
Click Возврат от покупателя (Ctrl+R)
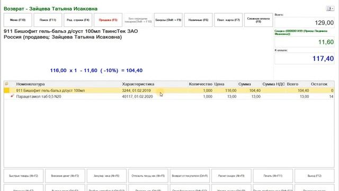coord(190,176)
